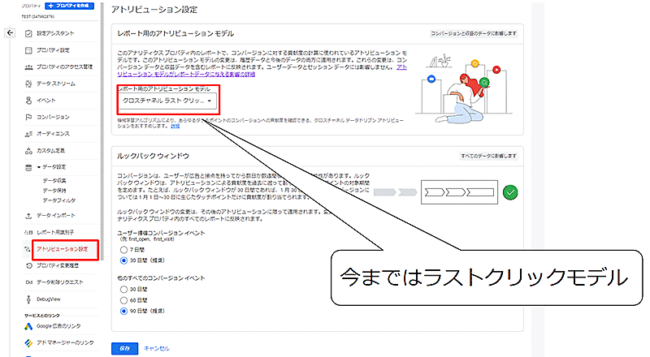The width and height of the screenshot is (650, 357).
Task: Open the データフィルタ sub-item
Action: tap(58, 200)
